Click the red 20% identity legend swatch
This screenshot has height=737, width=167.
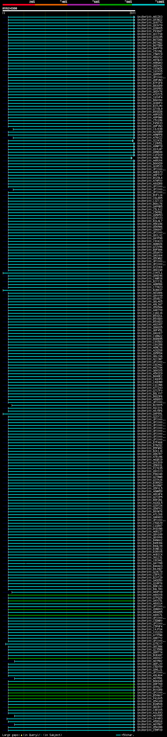19,5
